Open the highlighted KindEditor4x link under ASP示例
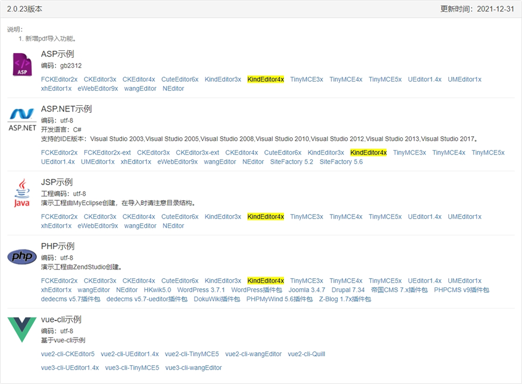This screenshot has width=522, height=384. 266,80
